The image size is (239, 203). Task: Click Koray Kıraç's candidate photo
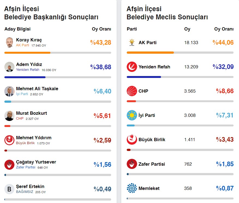[x=9, y=43]
